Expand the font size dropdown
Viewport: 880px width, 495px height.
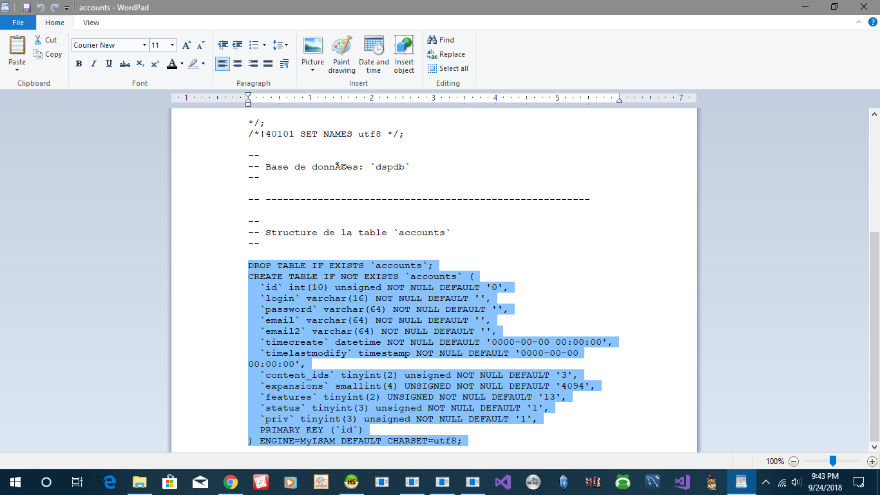(x=172, y=45)
